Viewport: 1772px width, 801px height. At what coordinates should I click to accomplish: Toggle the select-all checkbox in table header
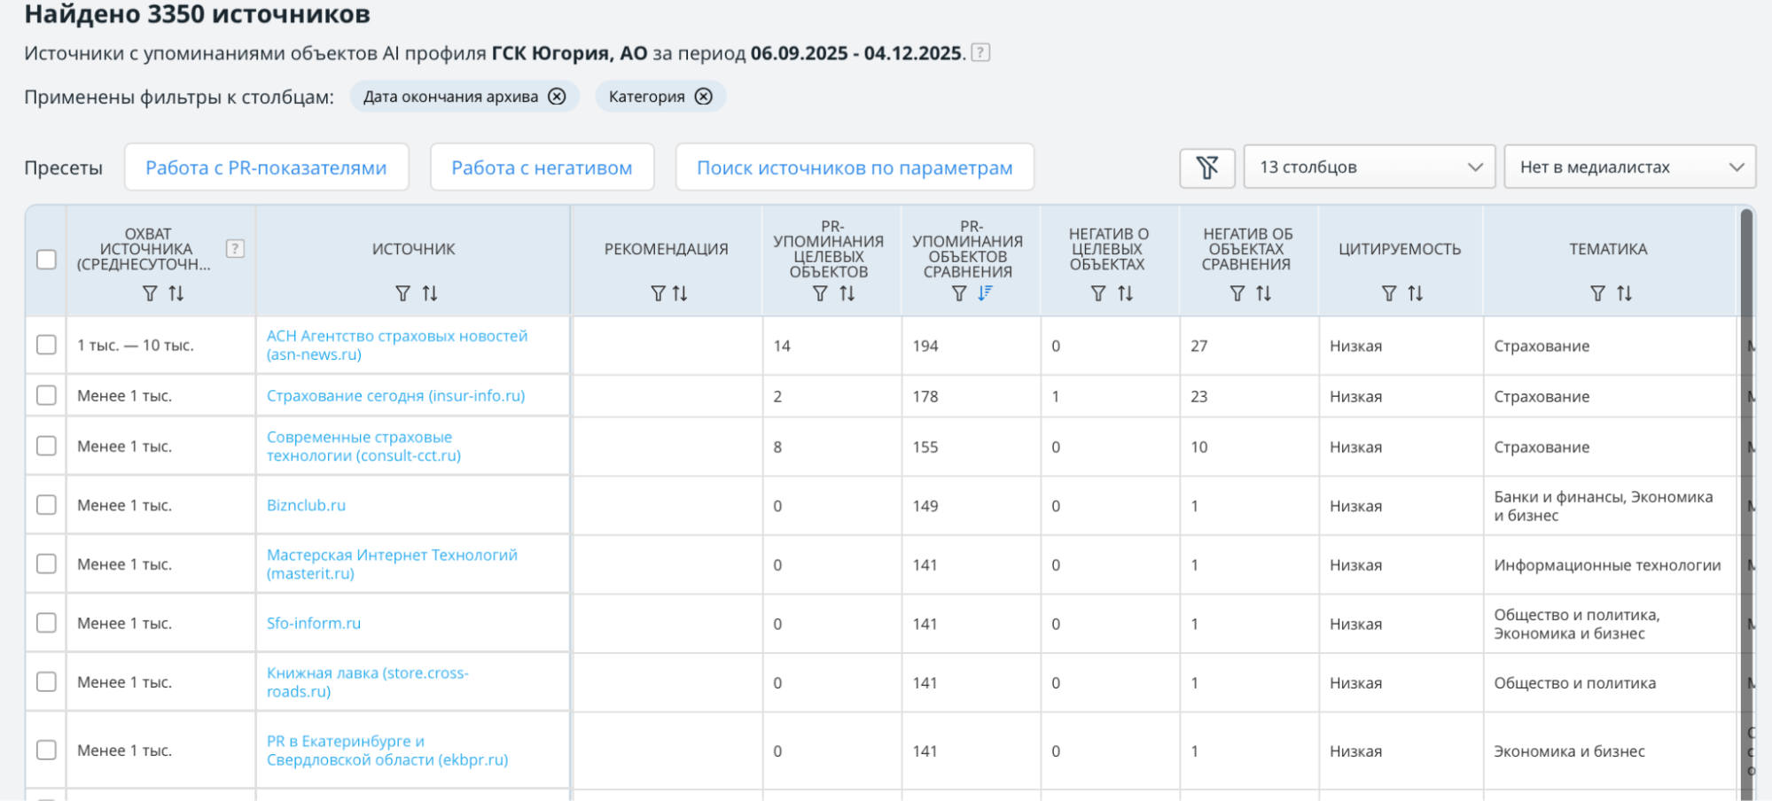(x=46, y=260)
